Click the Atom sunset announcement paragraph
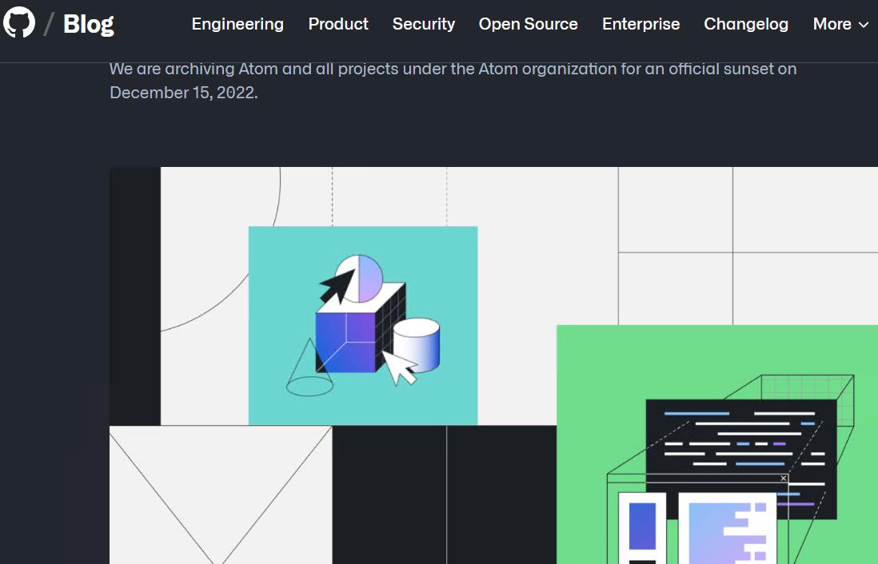This screenshot has height=564, width=878. [453, 81]
